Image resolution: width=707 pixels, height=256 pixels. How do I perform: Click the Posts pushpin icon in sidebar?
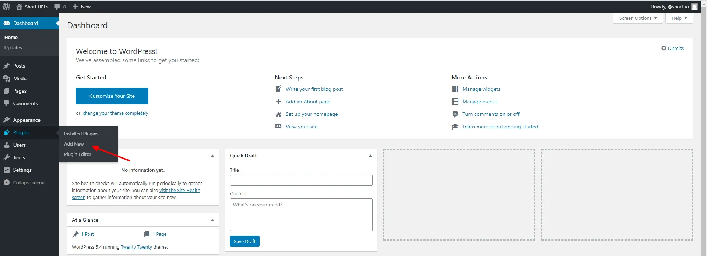tap(7, 66)
